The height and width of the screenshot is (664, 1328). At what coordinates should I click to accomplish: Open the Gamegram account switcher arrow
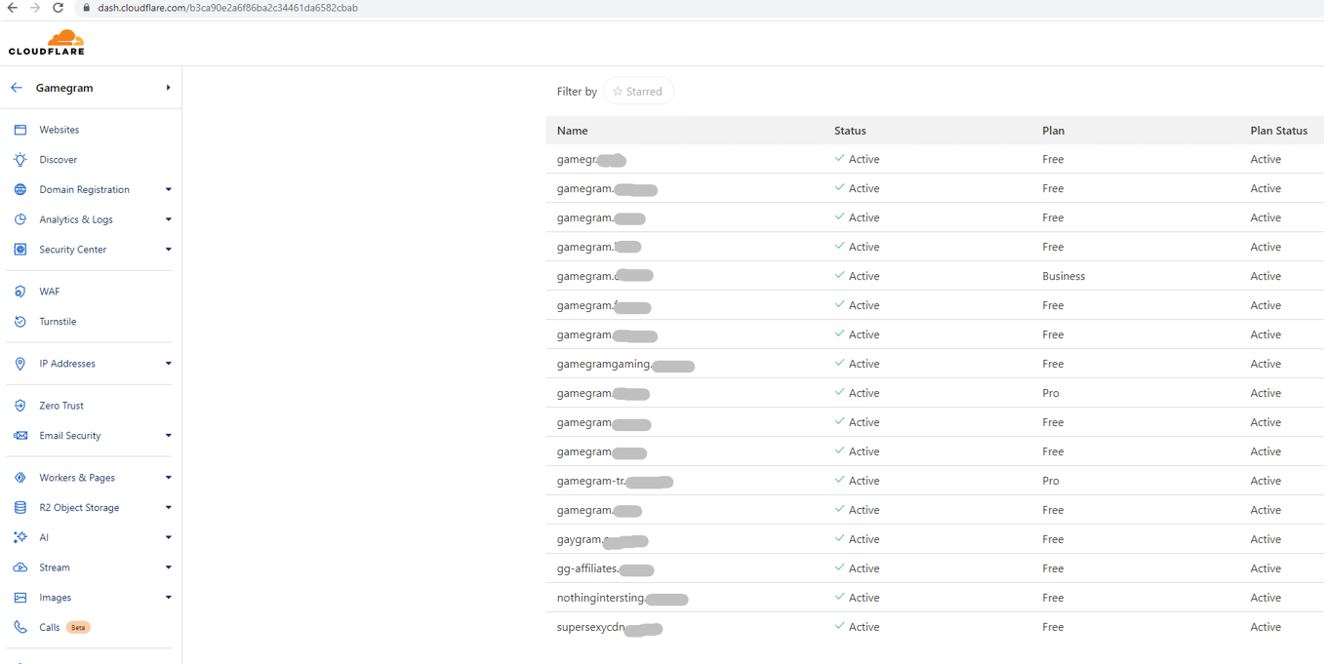pyautogui.click(x=168, y=88)
